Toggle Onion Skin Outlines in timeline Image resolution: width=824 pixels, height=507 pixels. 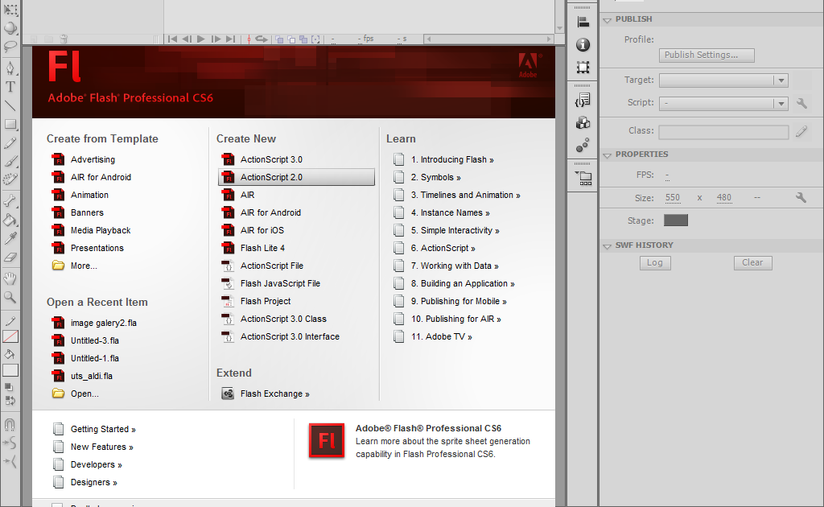pyautogui.click(x=291, y=39)
